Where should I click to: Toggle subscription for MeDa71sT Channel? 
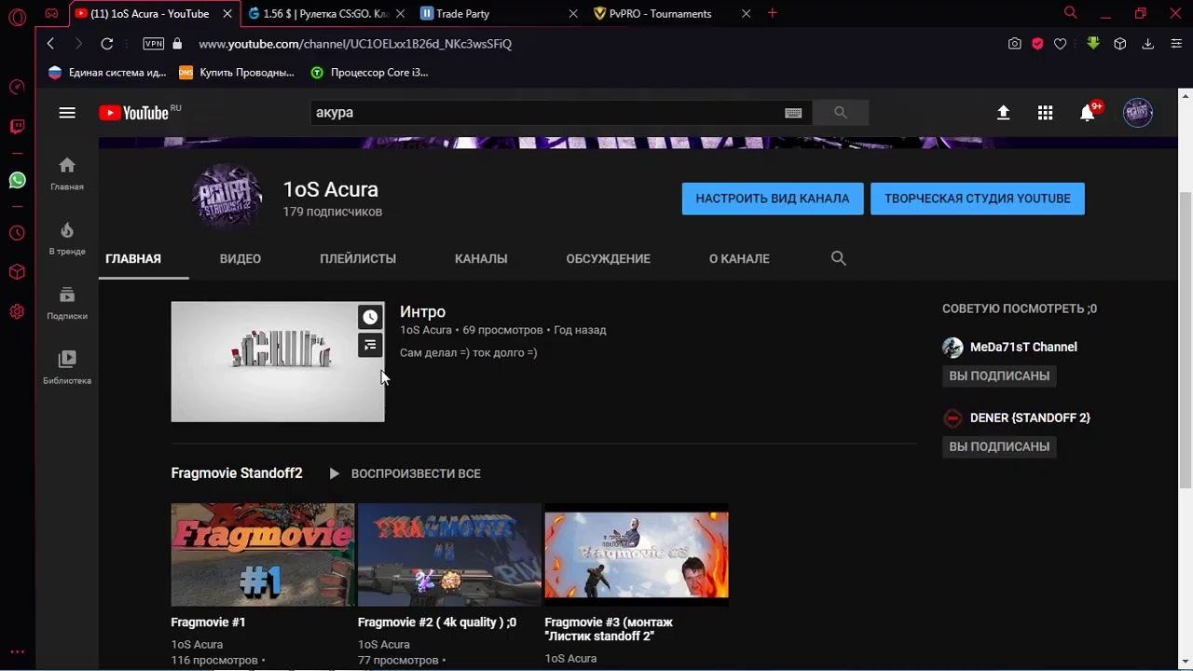click(x=999, y=376)
